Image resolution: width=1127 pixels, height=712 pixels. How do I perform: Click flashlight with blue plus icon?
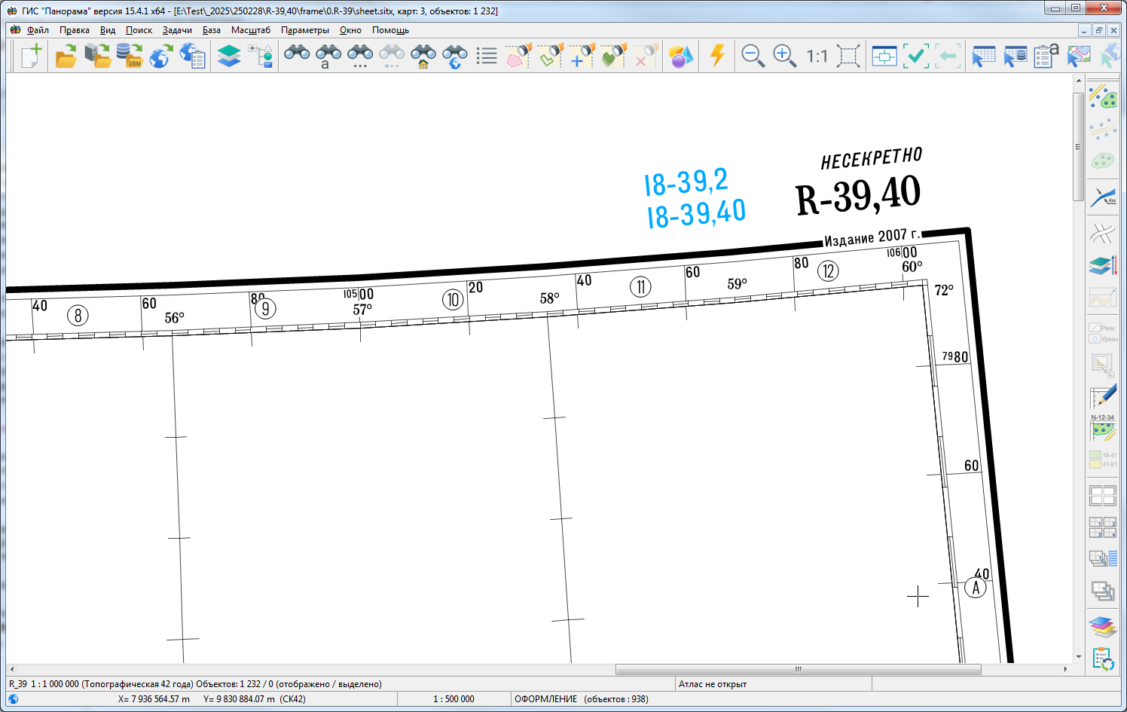[582, 56]
